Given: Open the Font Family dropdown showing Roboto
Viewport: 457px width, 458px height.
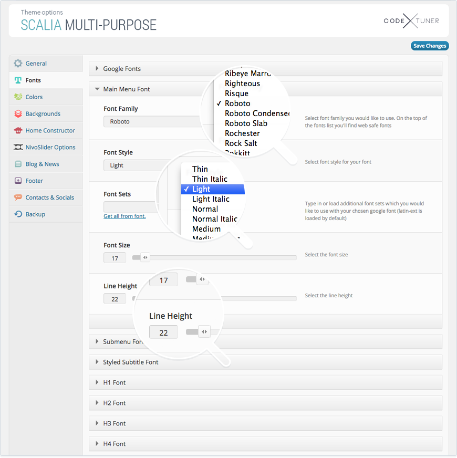Looking at the screenshot, I should [152, 122].
